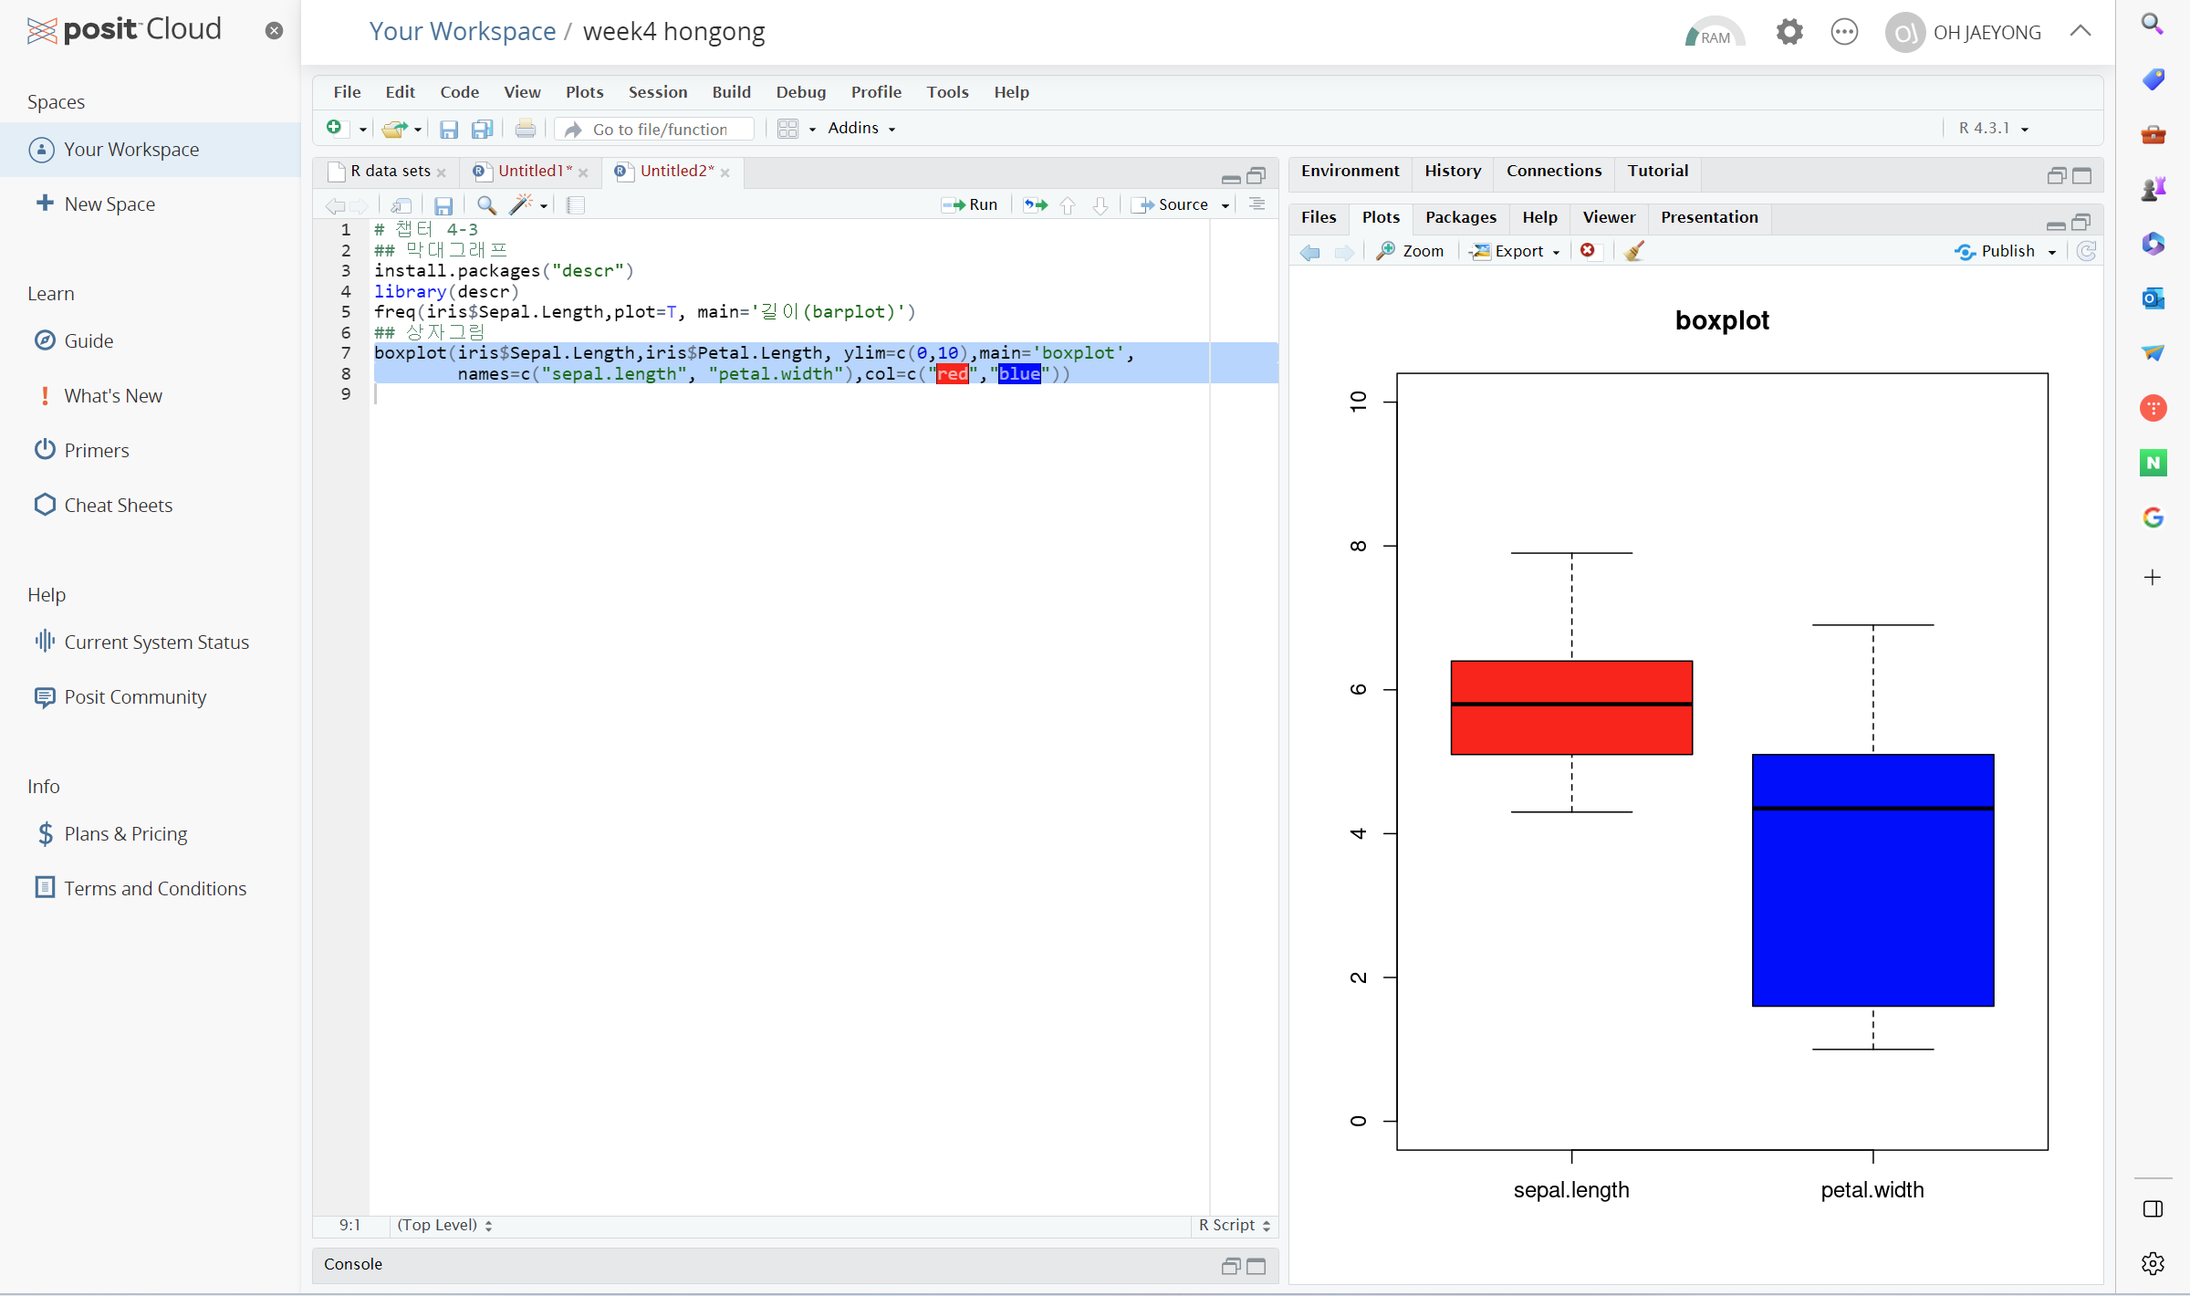Open the plot Zoom viewer
This screenshot has height=1296, width=2190.
tap(1411, 251)
